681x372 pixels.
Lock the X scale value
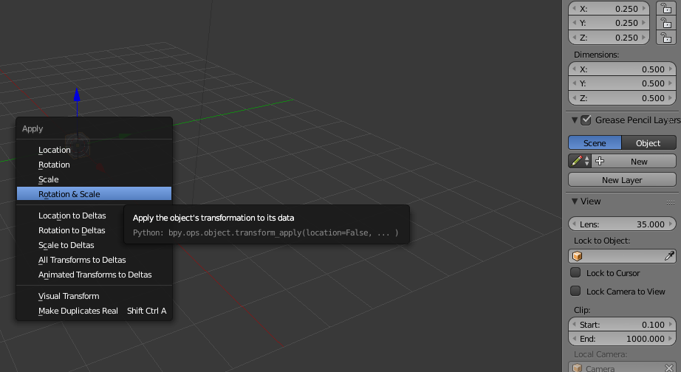(665, 8)
